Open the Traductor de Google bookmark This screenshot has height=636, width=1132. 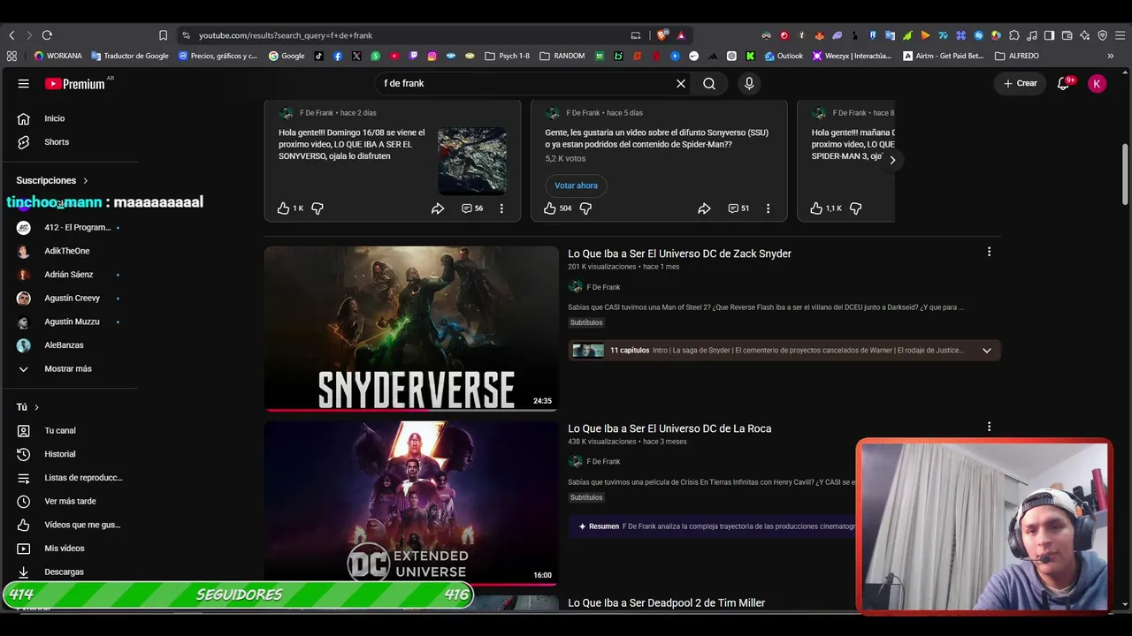[130, 56]
